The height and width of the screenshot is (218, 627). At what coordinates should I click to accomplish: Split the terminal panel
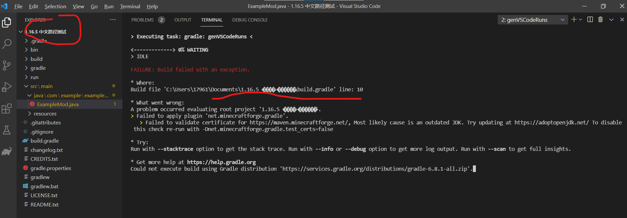click(x=590, y=20)
